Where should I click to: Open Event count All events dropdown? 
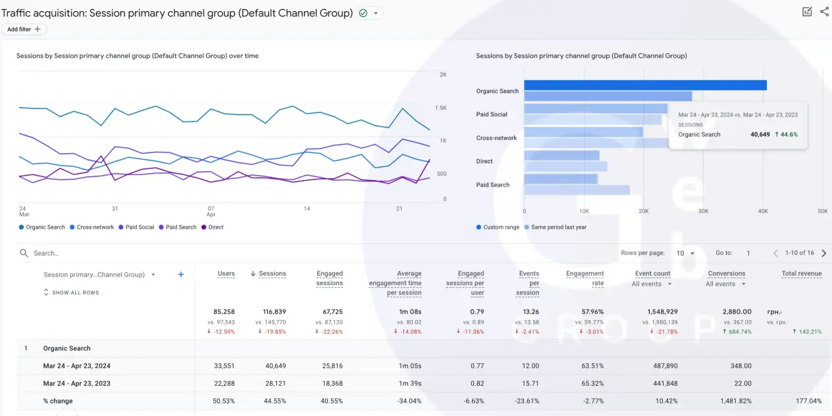pyautogui.click(x=652, y=284)
